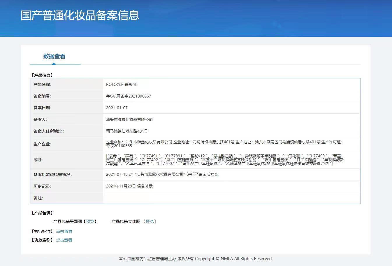
Task: Click the 【产品包装】 section label
Action: [42, 213]
